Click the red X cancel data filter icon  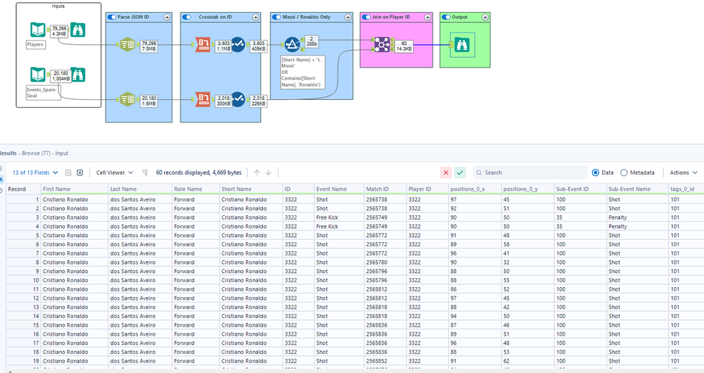click(x=446, y=172)
